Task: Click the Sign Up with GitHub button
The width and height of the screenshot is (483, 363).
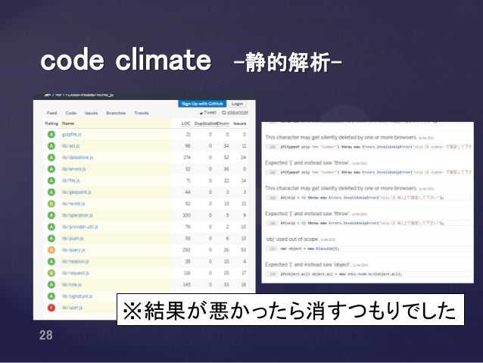Action: (202, 104)
